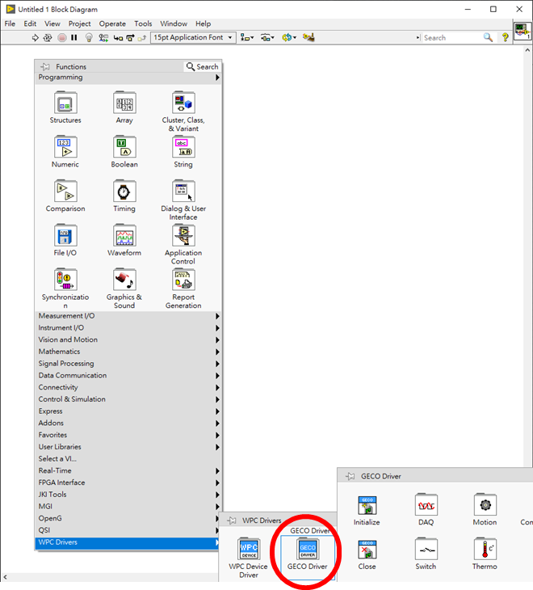Open the Structures palette
The image size is (533, 590).
65,103
